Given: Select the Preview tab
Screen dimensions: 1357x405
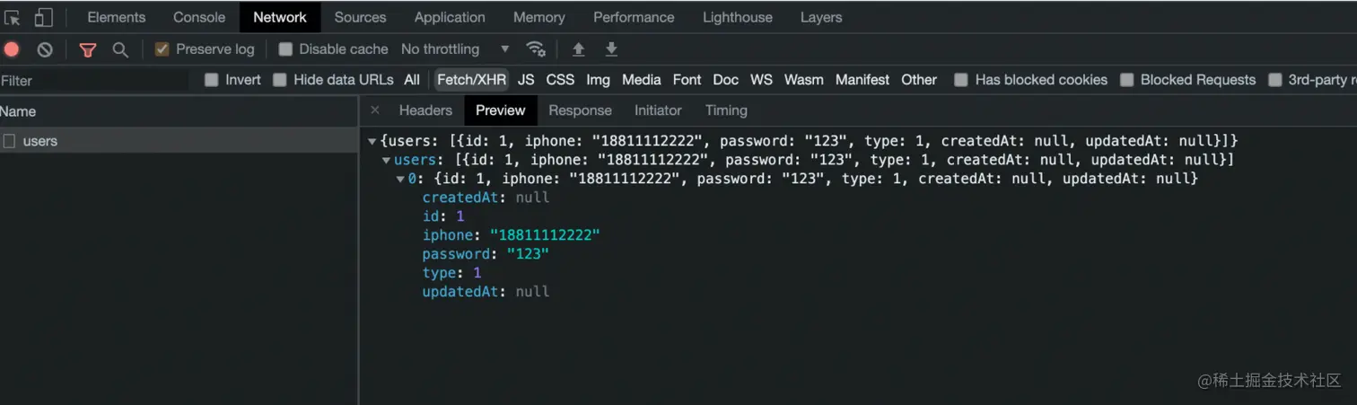Looking at the screenshot, I should click(x=501, y=110).
